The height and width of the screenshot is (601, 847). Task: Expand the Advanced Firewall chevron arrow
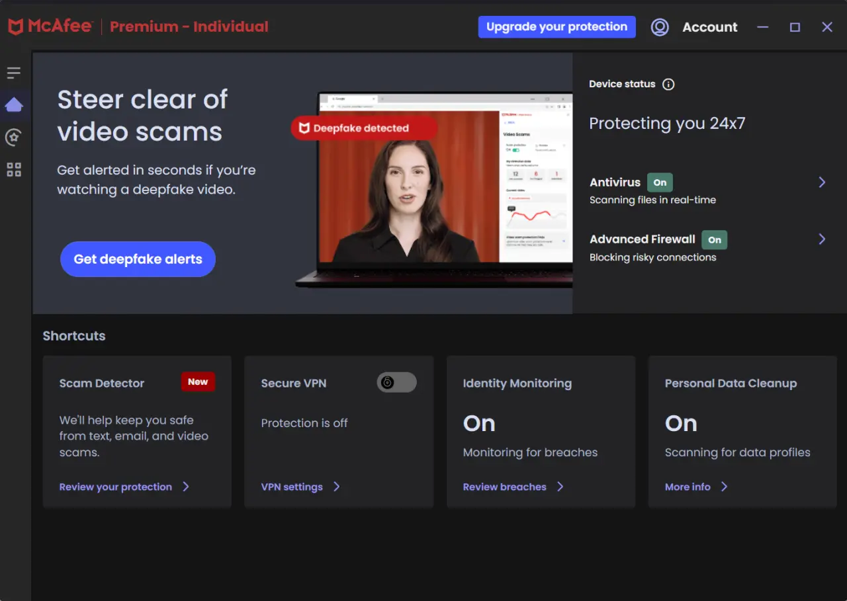(822, 239)
